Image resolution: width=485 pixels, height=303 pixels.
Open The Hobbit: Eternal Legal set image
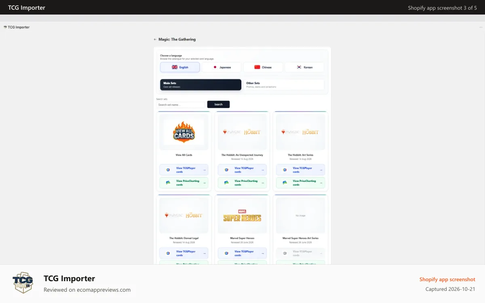pyautogui.click(x=184, y=215)
